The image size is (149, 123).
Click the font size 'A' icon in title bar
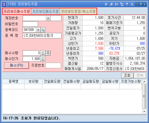pos(111,4)
